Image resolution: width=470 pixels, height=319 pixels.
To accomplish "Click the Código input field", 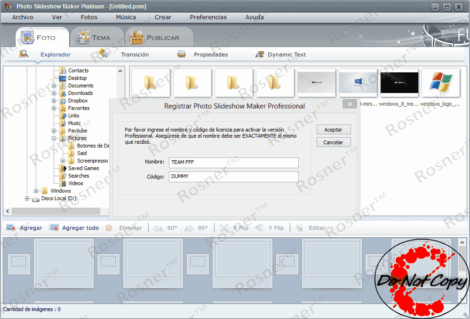I will tap(233, 177).
